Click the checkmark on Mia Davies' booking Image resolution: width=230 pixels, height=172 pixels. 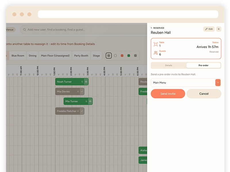pyautogui.click(x=82, y=91)
